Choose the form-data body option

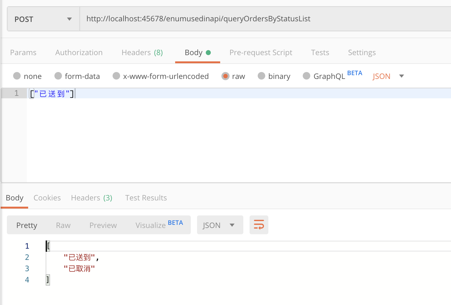[x=58, y=76]
